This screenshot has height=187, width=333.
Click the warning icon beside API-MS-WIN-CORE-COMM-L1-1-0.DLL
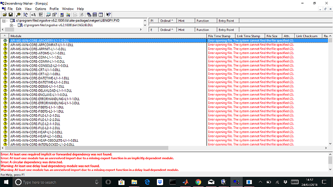pos(5,62)
